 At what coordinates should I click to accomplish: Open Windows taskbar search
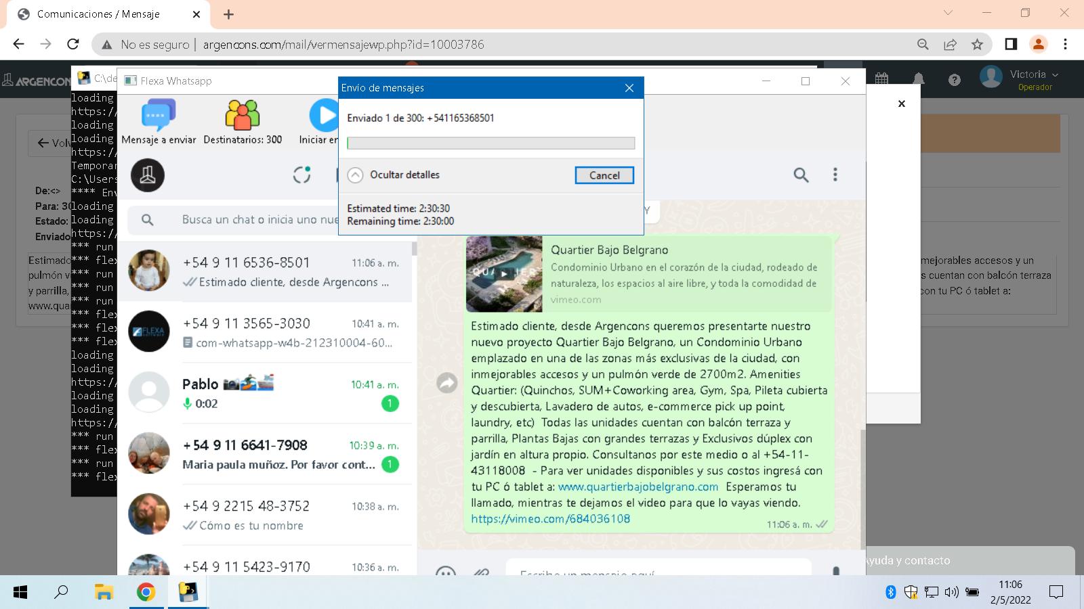pos(61,593)
